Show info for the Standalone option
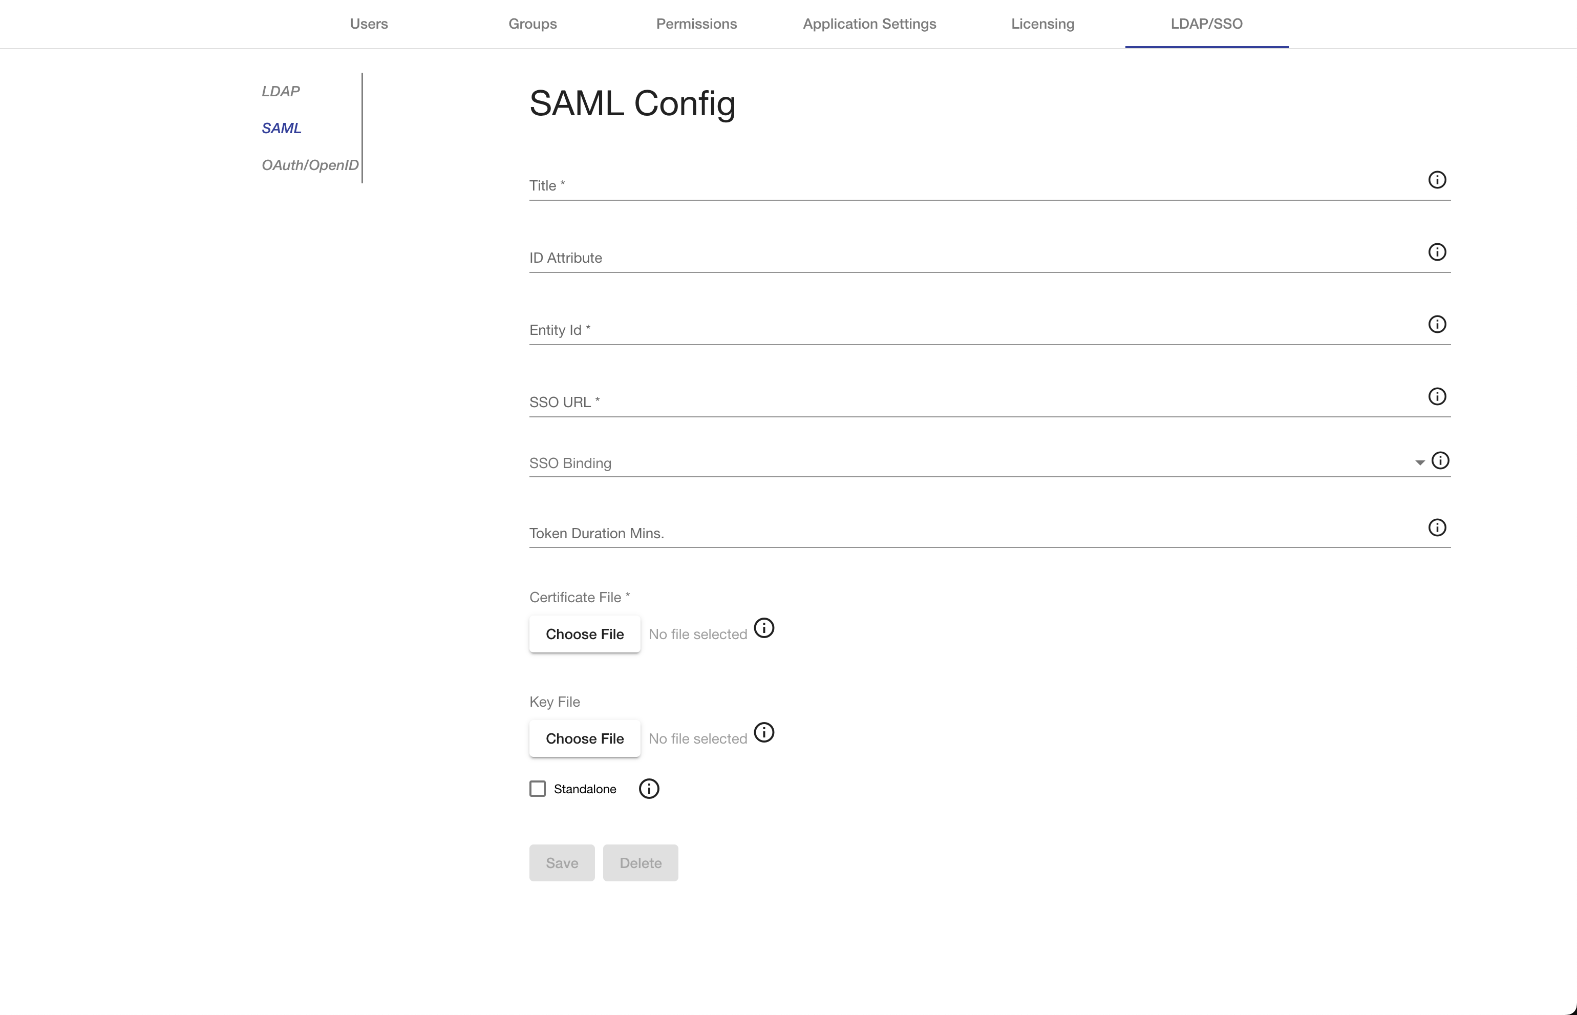 coord(649,788)
